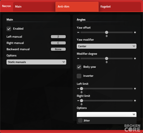Decrease Right limit with minus icon

(x=78, y=101)
